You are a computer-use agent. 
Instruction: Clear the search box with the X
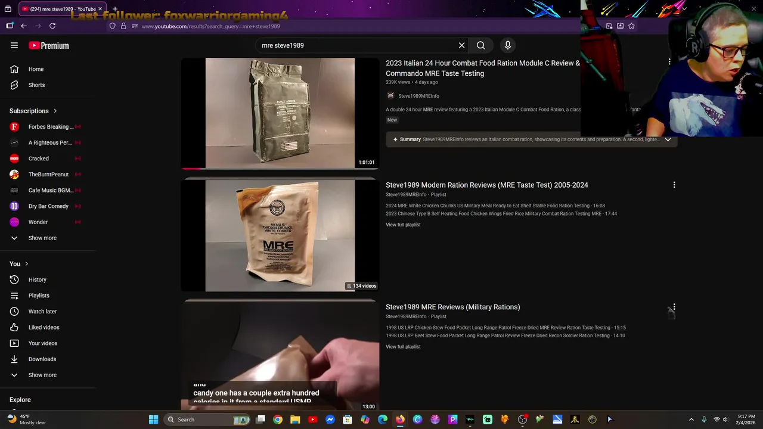pyautogui.click(x=461, y=45)
